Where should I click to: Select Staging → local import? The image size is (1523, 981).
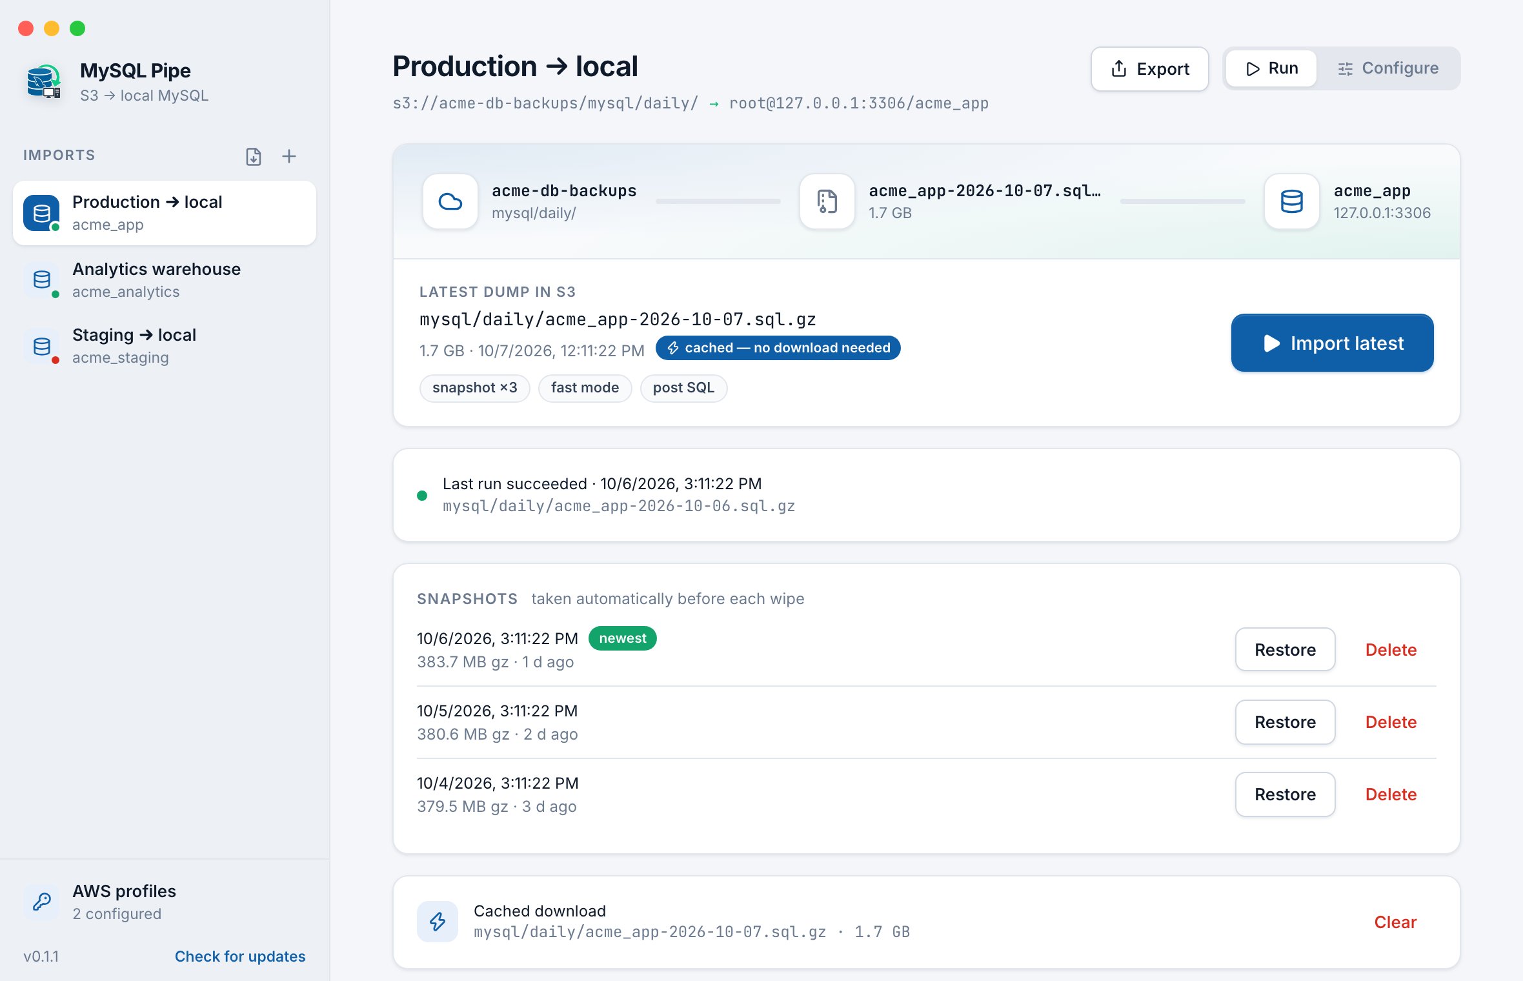(165, 347)
